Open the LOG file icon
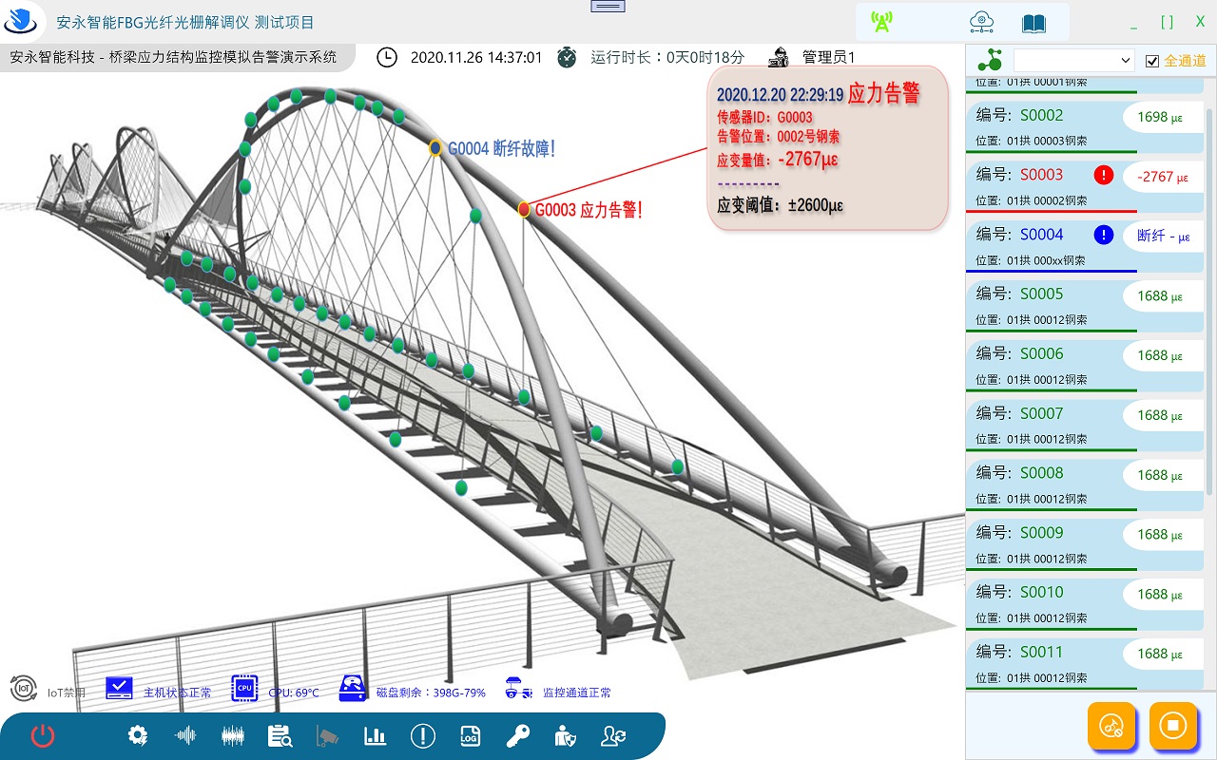This screenshot has height=760, width=1217. tap(470, 735)
